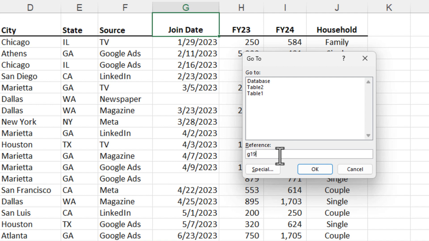
Task: Select Table1 from the Go to list
Action: pyautogui.click(x=255, y=93)
